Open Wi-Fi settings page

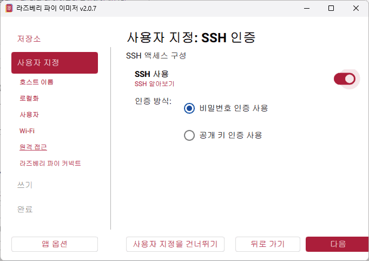(27, 131)
